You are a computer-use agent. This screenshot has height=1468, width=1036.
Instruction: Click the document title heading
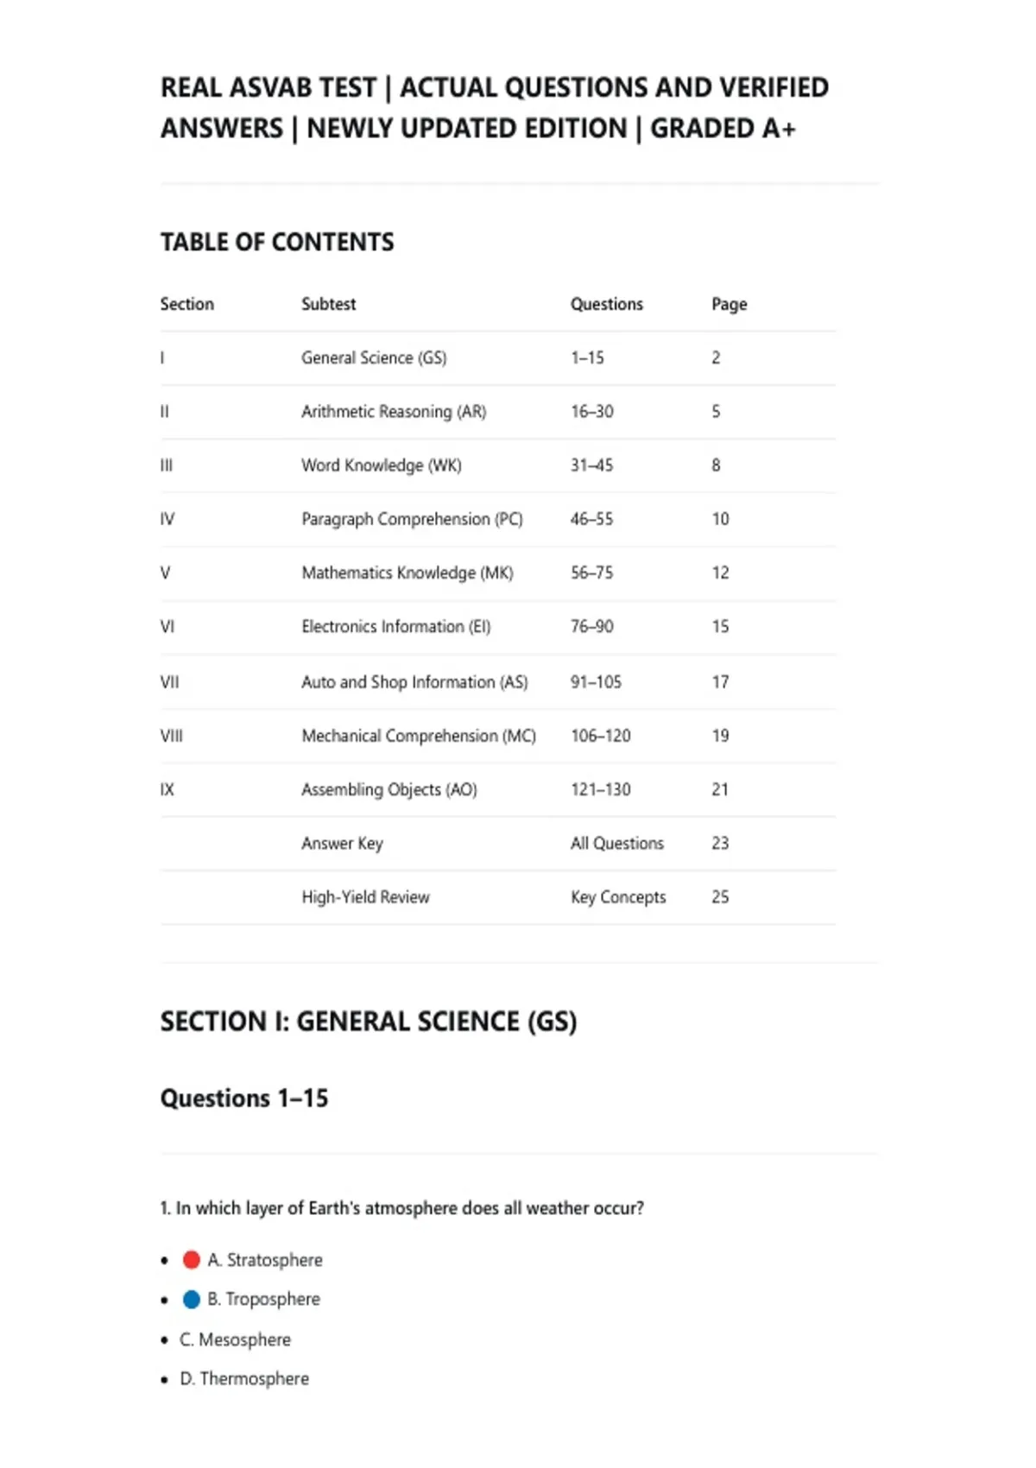[495, 108]
